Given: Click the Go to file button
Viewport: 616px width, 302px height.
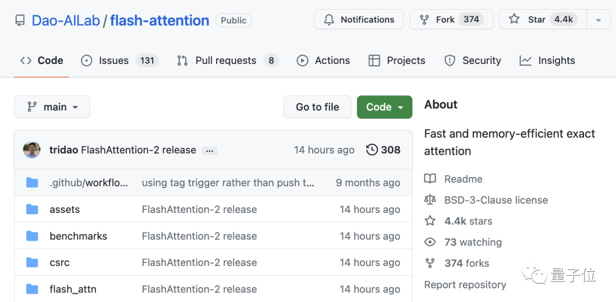Looking at the screenshot, I should pyautogui.click(x=317, y=107).
